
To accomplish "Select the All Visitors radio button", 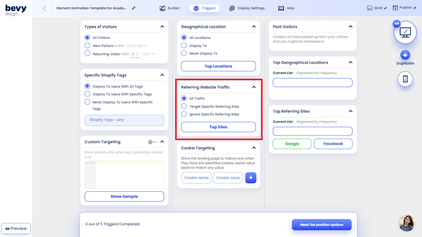I will click(87, 37).
